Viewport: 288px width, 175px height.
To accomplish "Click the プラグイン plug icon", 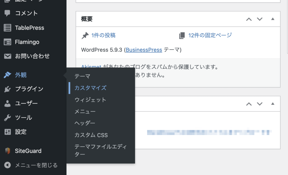I will point(8,89).
